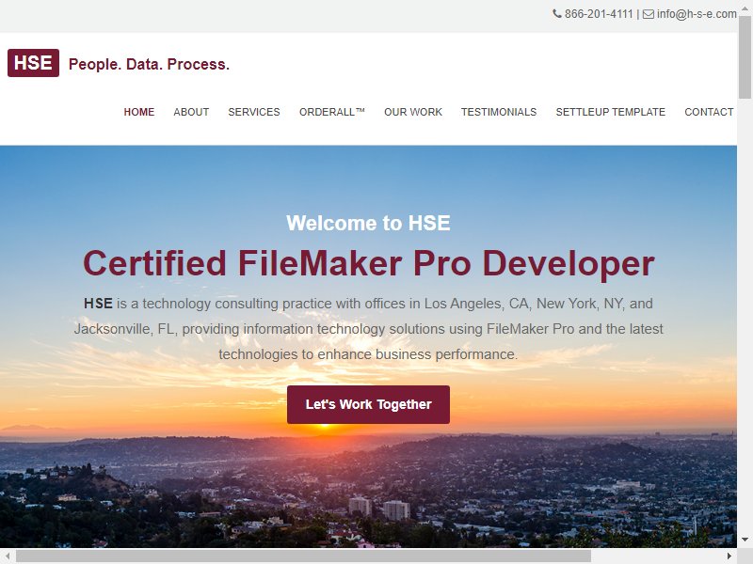
Task: View the Our Work section
Action: pyautogui.click(x=413, y=112)
